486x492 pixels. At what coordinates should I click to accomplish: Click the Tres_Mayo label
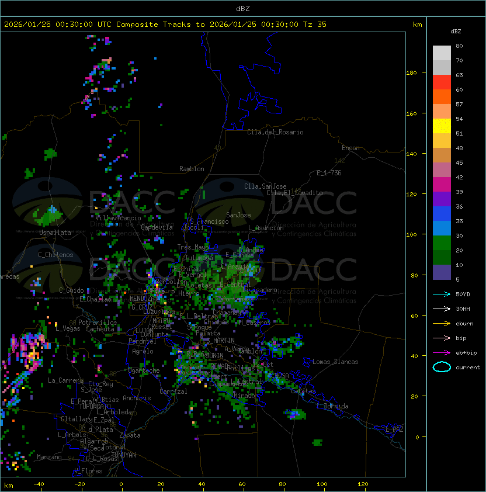pyautogui.click(x=193, y=247)
